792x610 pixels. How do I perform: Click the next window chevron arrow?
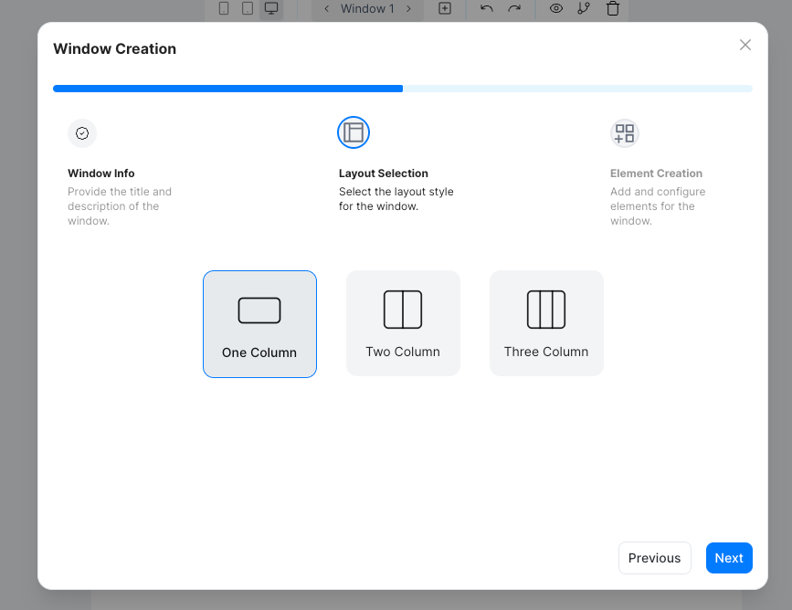coord(408,8)
